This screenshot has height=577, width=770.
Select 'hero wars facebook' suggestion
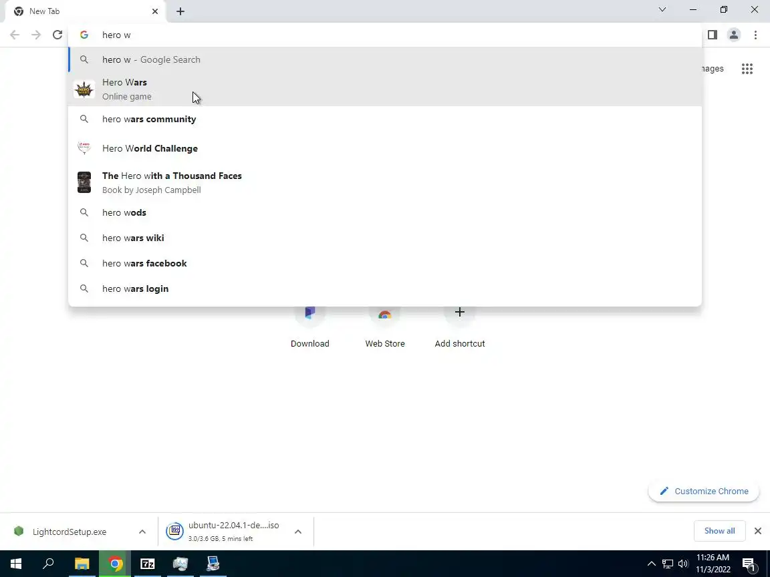click(385, 264)
